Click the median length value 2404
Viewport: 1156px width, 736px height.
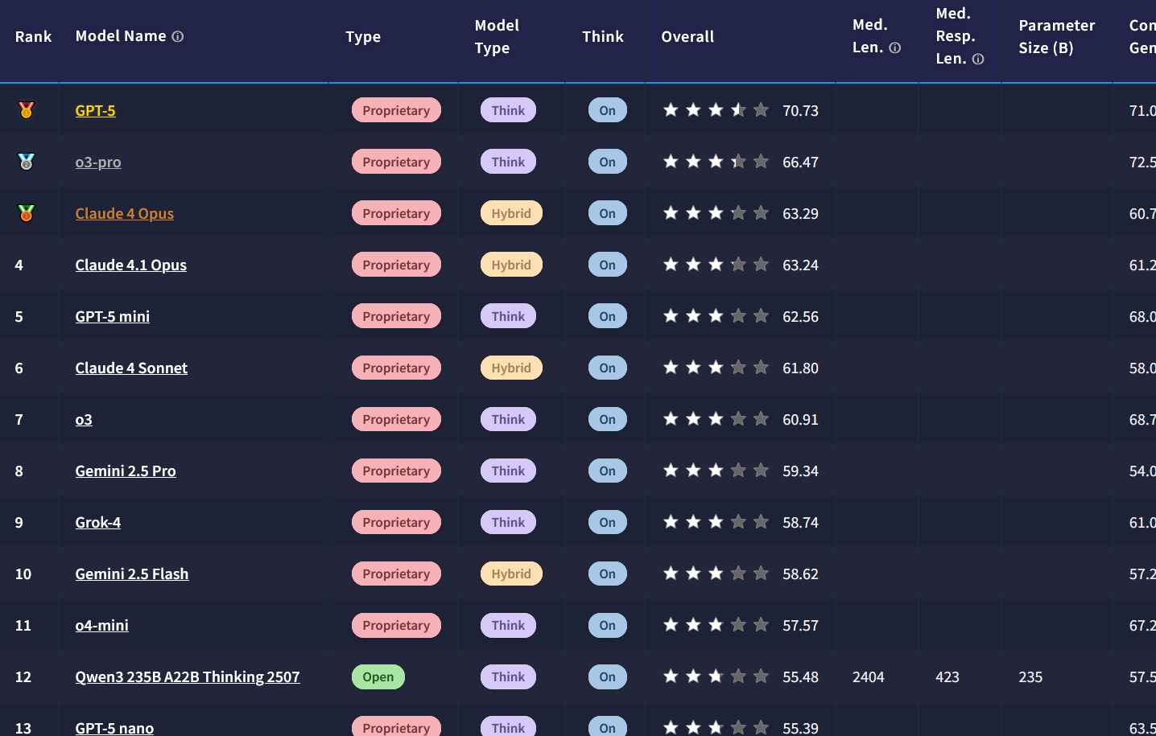point(868,677)
